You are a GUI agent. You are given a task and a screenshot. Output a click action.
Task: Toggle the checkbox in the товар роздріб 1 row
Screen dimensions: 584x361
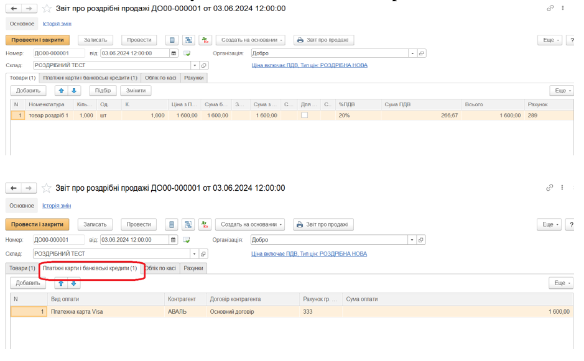tap(304, 115)
